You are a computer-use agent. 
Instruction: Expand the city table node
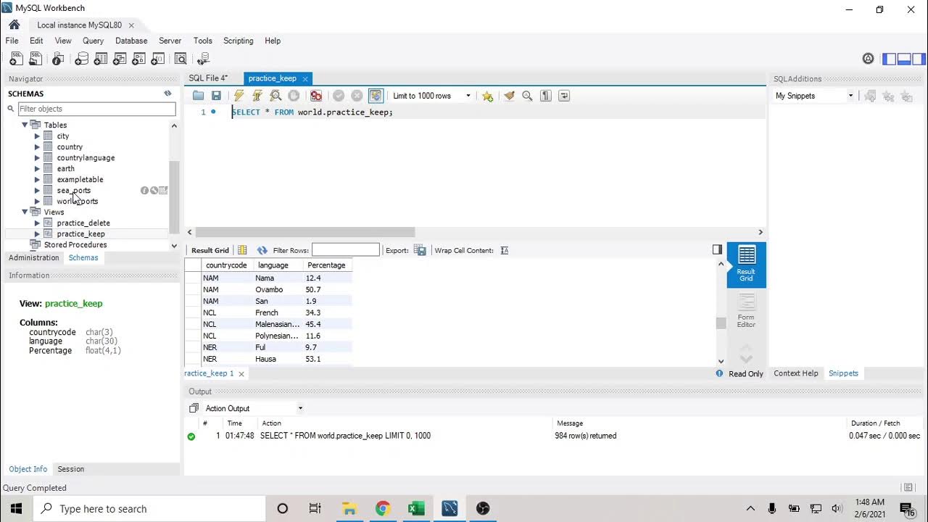coord(37,136)
